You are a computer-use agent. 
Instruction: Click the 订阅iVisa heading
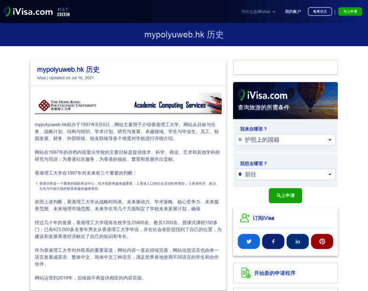pyautogui.click(x=263, y=218)
